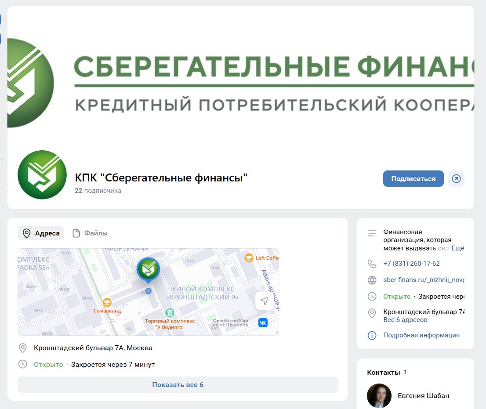Viewport: 486px width, 409px height.
Task: Open the community avatar logo
Action: pos(42,175)
